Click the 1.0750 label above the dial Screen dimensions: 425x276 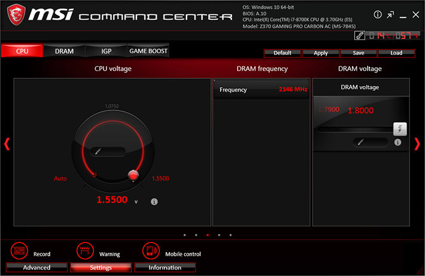coord(112,106)
